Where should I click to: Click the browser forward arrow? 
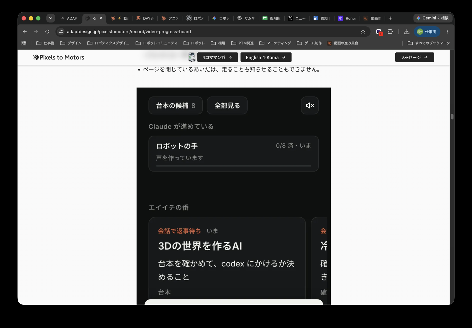[36, 32]
